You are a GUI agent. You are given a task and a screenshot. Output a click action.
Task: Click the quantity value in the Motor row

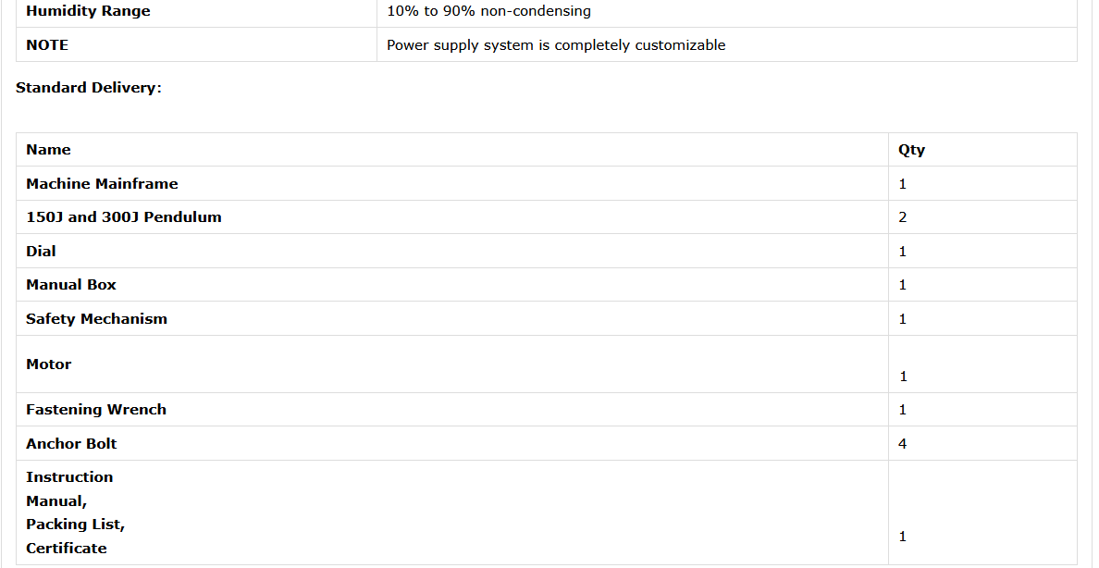(x=904, y=377)
